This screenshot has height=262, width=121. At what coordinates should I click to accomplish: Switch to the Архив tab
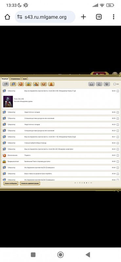point(25,79)
